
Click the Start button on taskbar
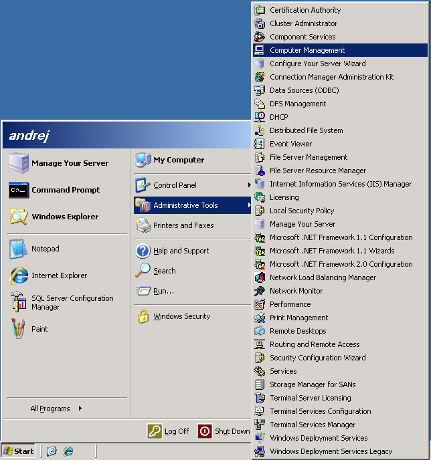pos(18,451)
